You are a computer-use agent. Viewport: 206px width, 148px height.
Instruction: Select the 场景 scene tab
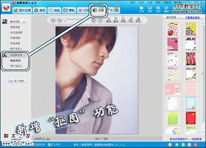[x=98, y=10]
